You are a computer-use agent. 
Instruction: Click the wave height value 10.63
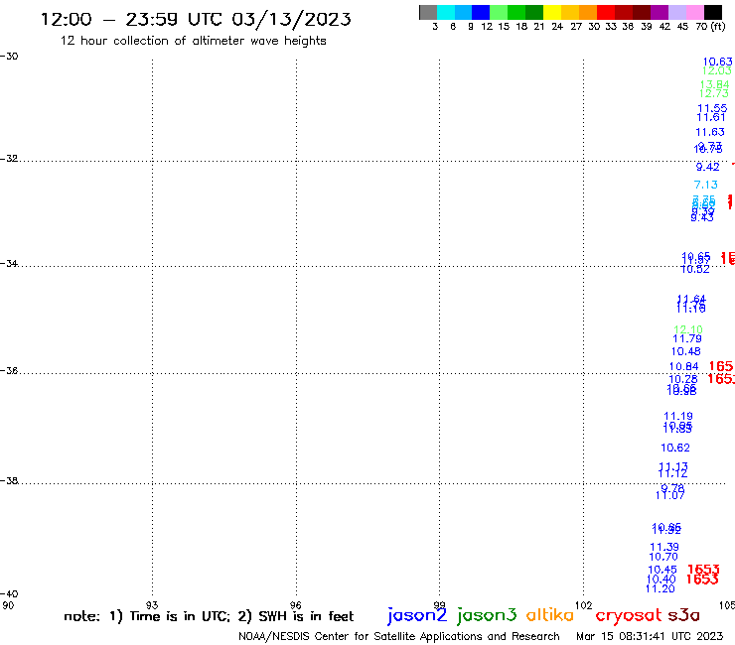point(717,62)
